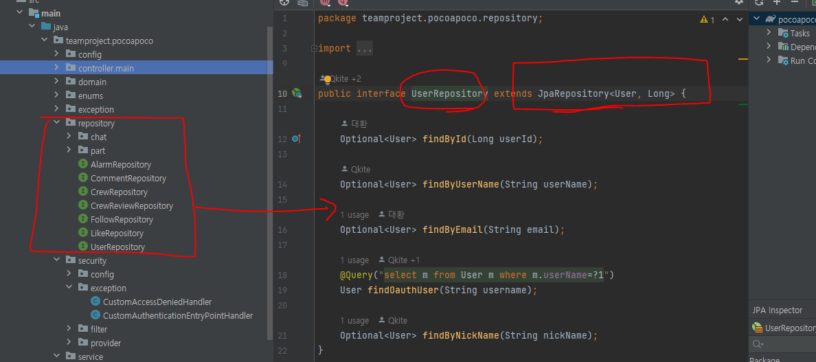
Task: Click '1 usage' hint above the @Query annotation
Action: (x=354, y=260)
